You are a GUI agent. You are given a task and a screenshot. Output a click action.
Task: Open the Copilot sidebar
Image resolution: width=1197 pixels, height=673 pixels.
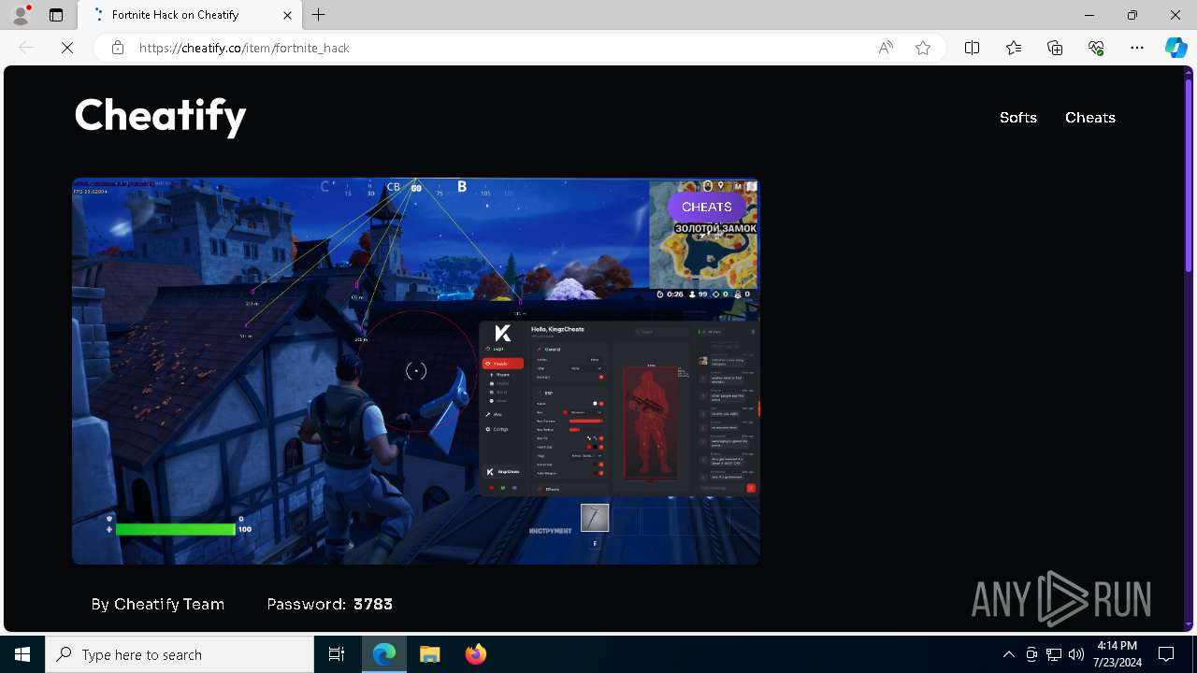pyautogui.click(x=1175, y=48)
